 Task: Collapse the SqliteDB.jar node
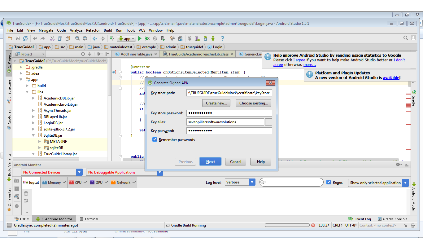pos(33,135)
